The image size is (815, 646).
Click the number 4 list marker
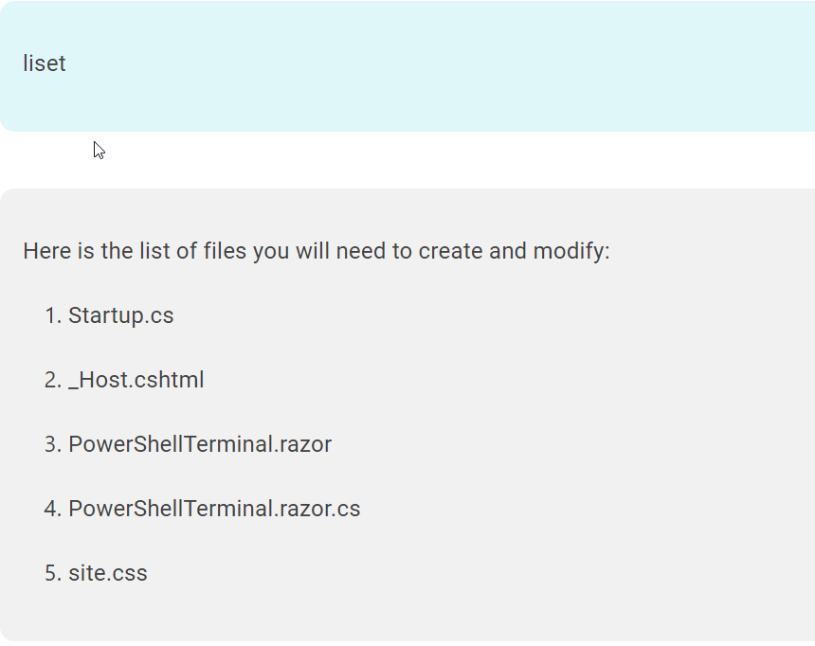(53, 509)
